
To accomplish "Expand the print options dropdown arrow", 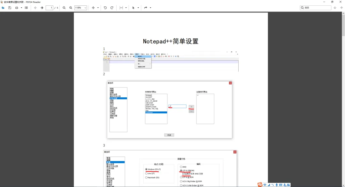I will 21,8.
